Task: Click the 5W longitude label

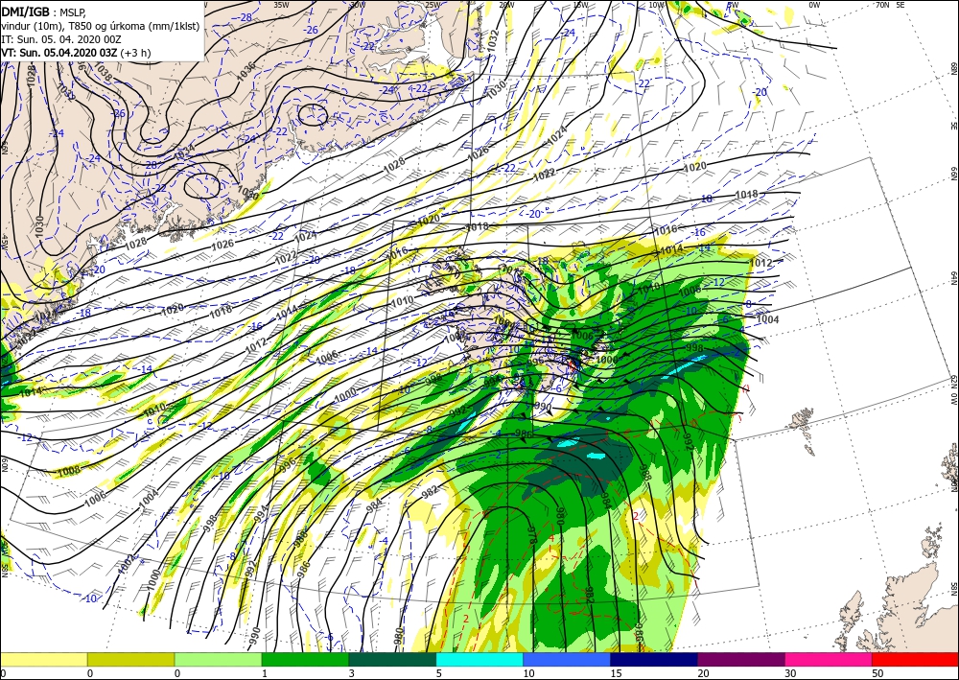Action: coord(733,4)
